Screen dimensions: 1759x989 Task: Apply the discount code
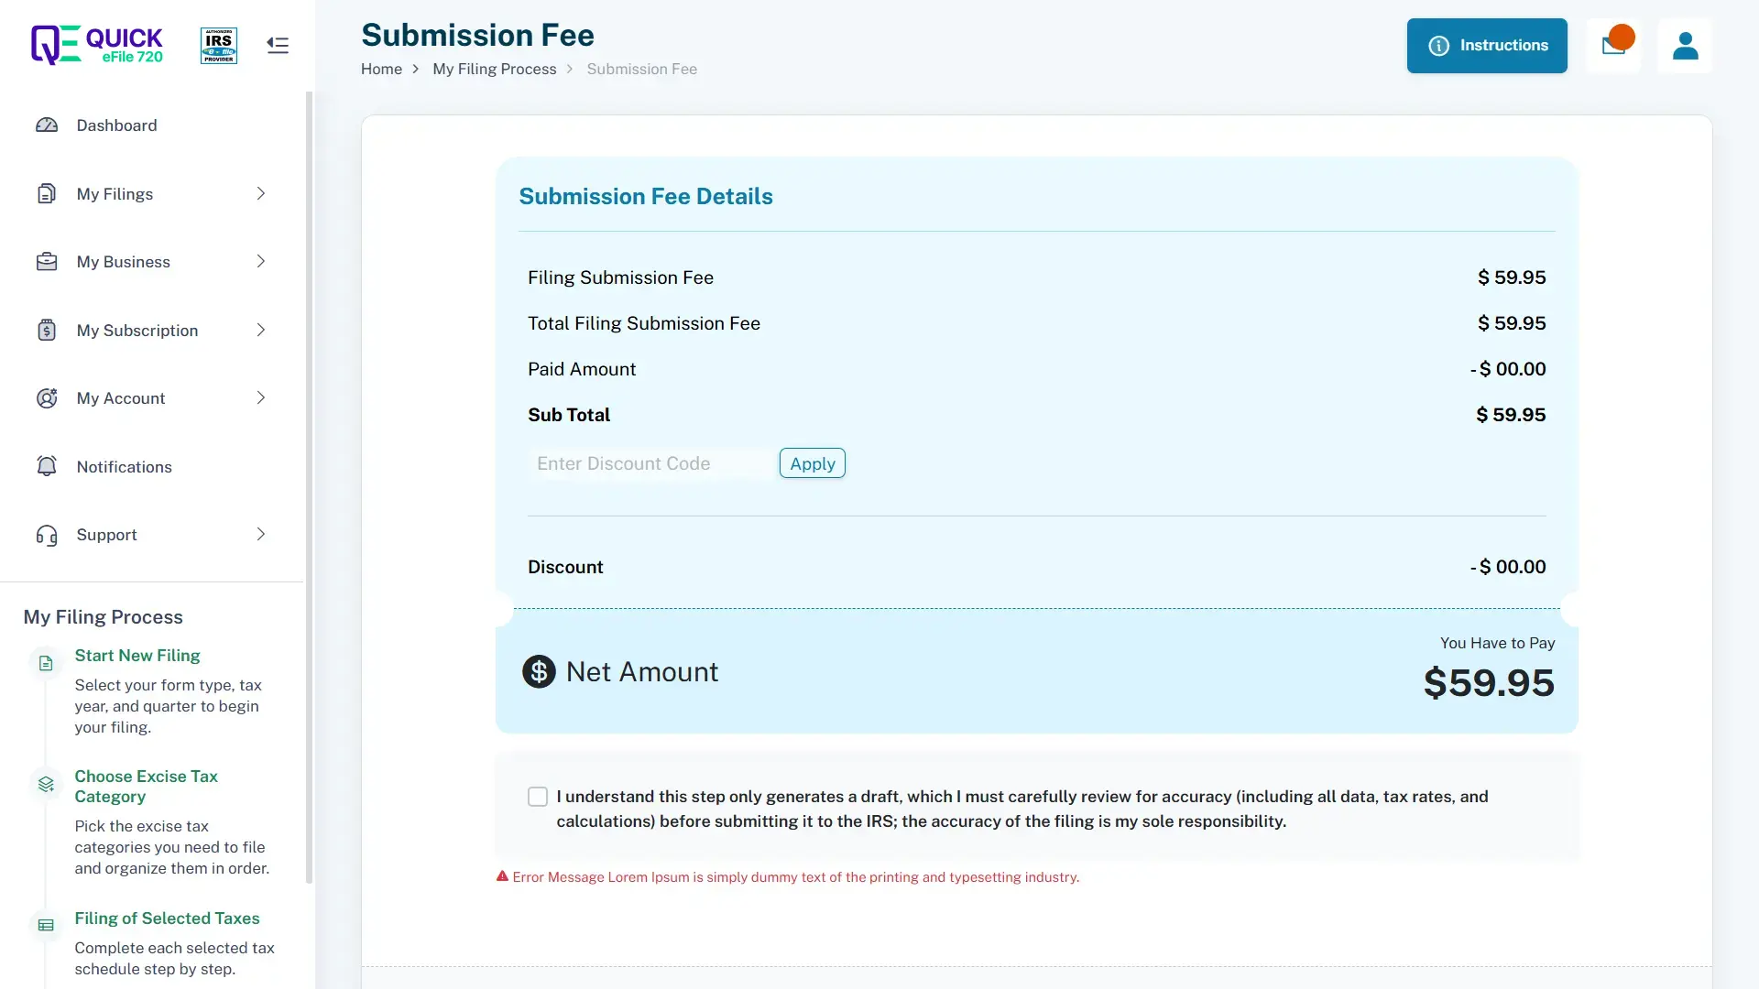[x=812, y=463]
